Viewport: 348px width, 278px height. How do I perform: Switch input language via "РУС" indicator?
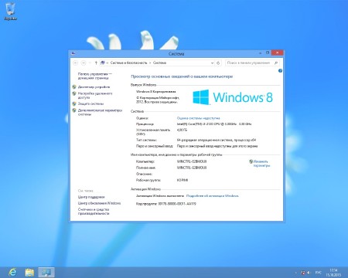[318, 273]
